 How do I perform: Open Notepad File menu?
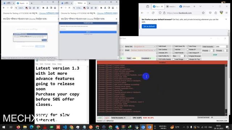click(x=37, y=64)
